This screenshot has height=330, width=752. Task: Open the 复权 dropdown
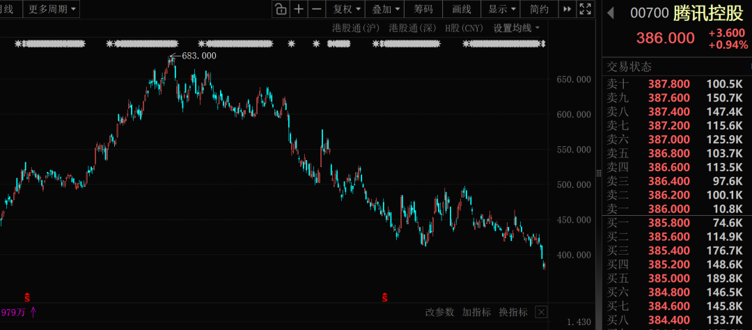point(346,9)
